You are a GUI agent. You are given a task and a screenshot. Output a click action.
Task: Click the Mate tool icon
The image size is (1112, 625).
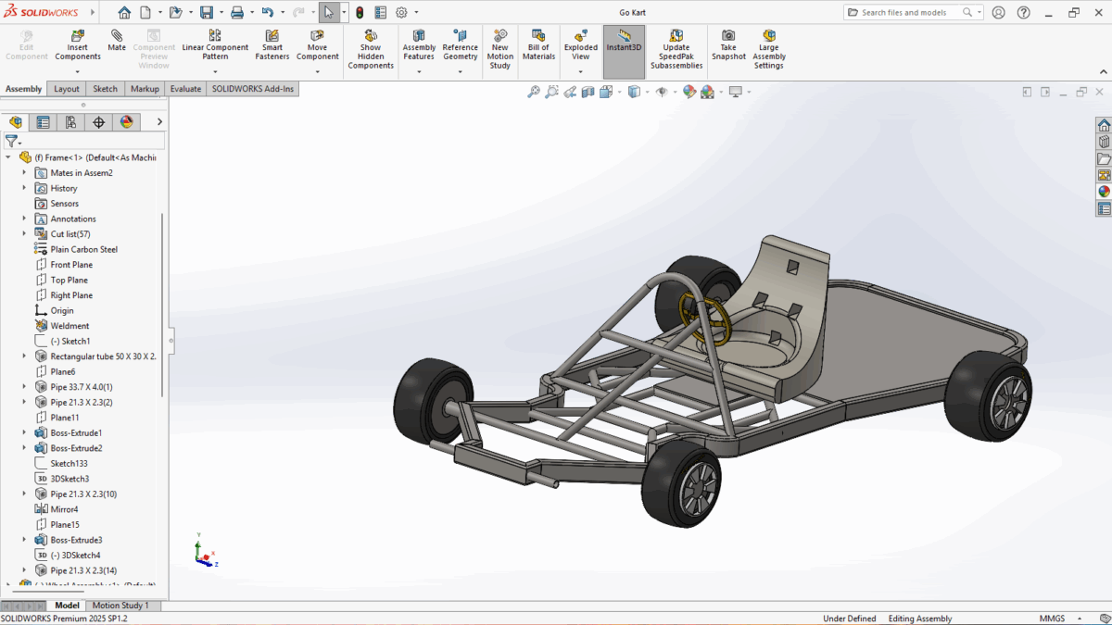[x=117, y=37]
